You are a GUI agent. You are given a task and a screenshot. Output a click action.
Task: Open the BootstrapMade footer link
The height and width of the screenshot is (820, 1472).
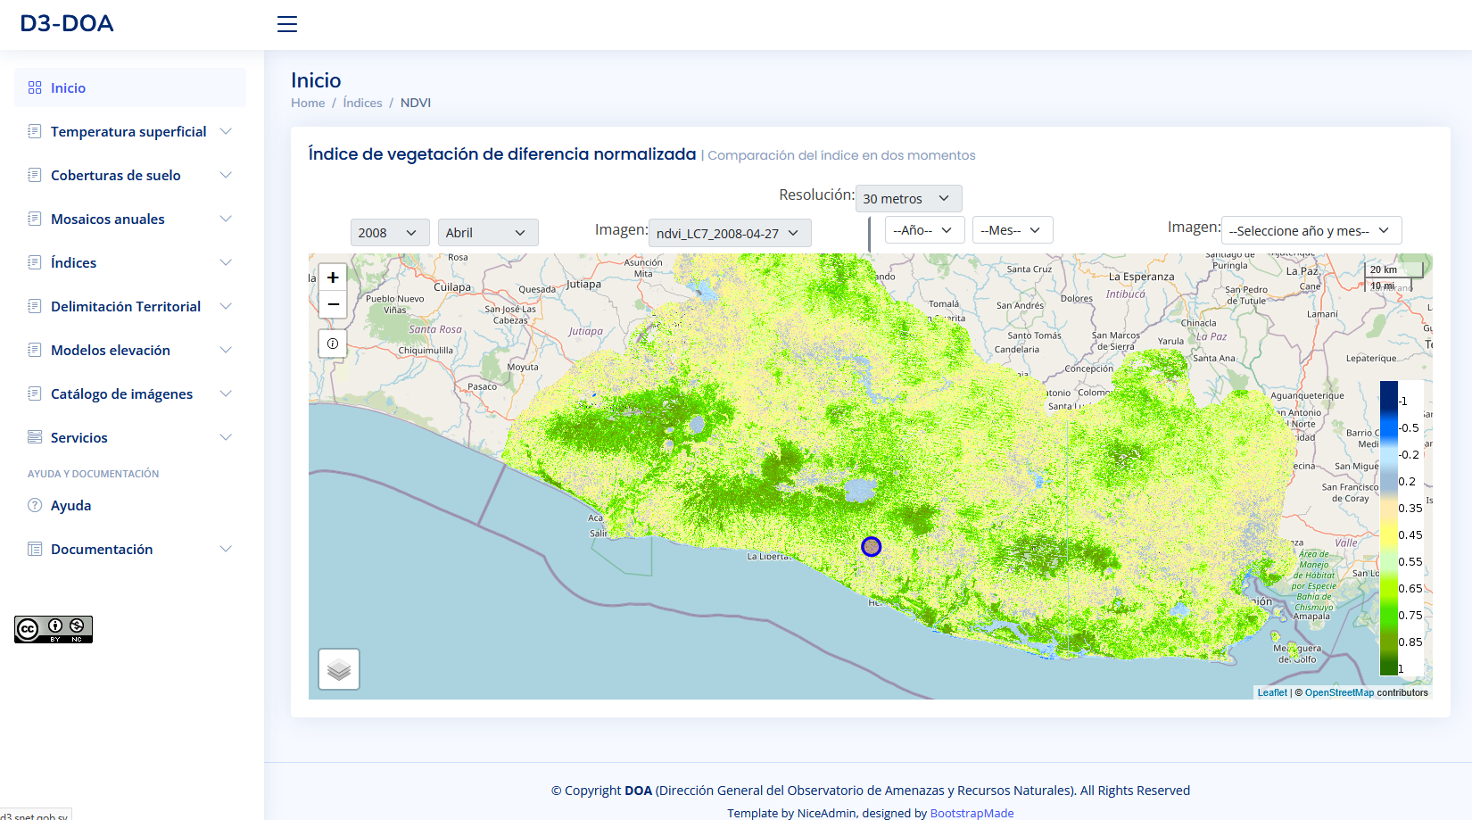click(x=972, y=813)
